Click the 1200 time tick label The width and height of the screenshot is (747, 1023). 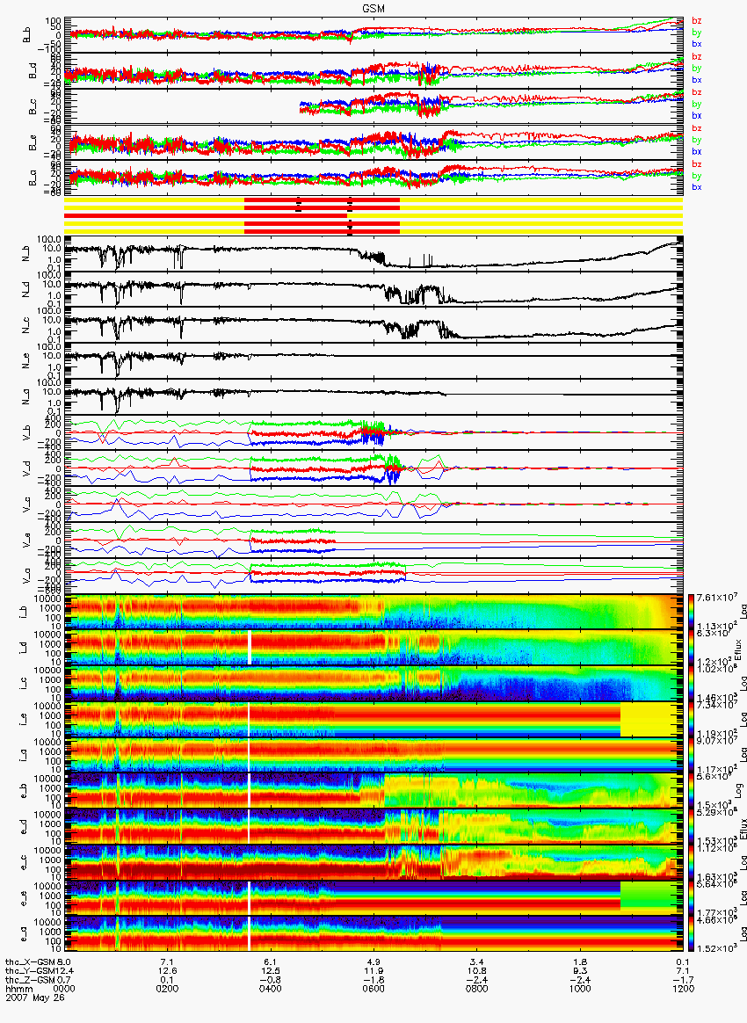click(x=683, y=989)
